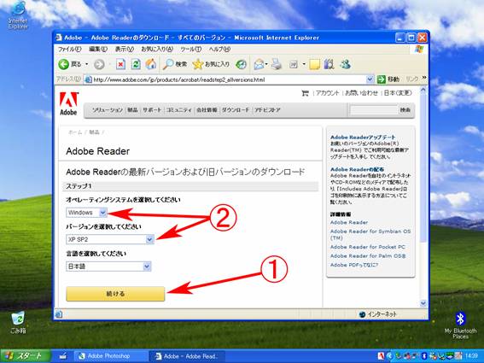
Task: Click the Edit document toolbar icon
Action: [294, 64]
